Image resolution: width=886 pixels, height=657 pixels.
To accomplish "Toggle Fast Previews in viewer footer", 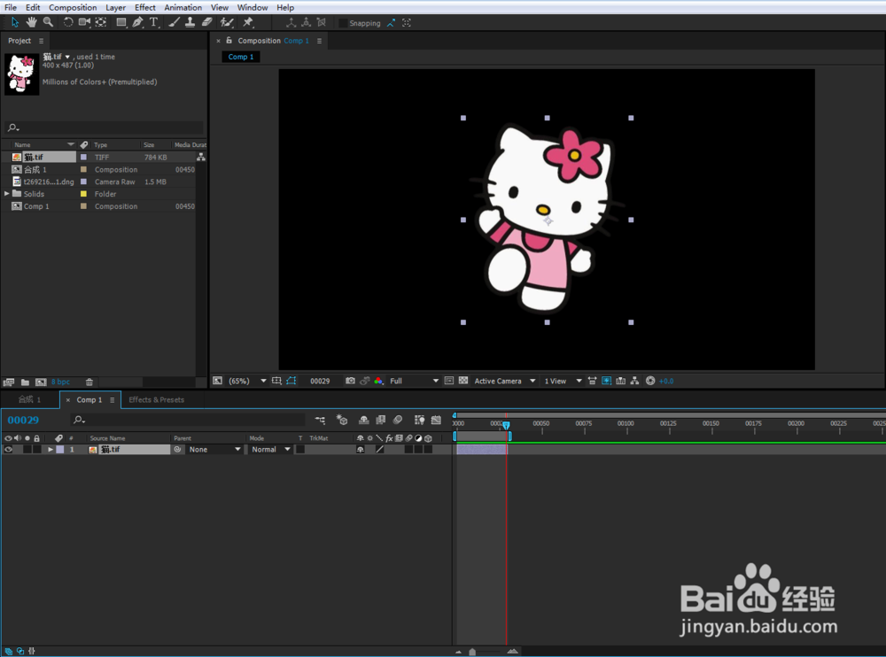I will (606, 381).
